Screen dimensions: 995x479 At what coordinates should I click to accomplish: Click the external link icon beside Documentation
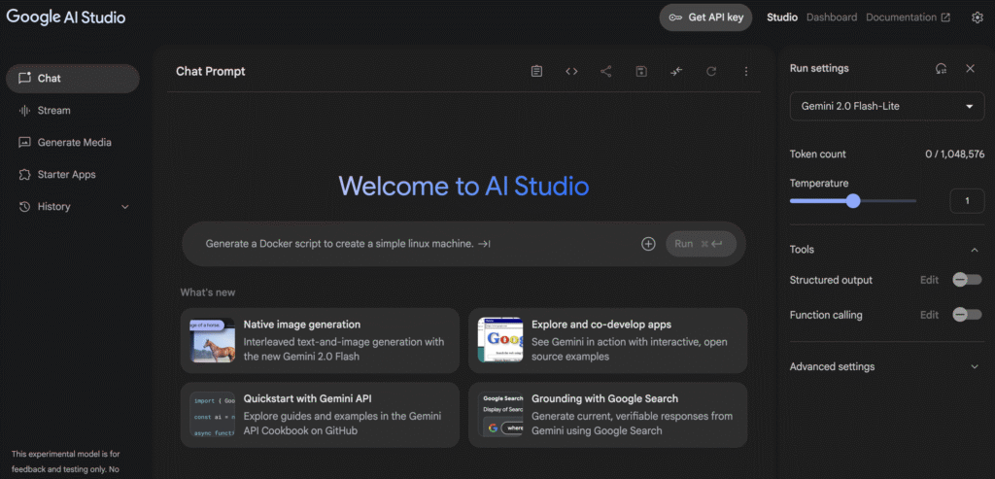(x=945, y=17)
